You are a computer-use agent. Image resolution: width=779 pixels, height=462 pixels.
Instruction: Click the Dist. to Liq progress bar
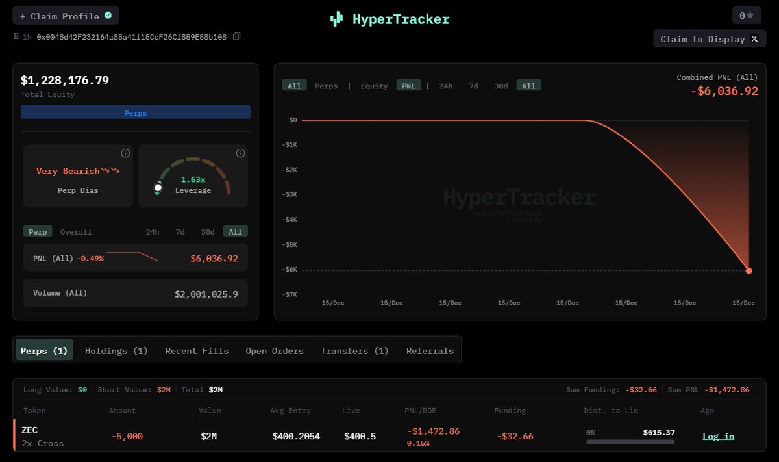pos(630,442)
